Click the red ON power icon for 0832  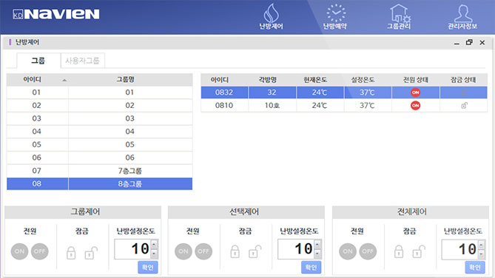click(415, 92)
